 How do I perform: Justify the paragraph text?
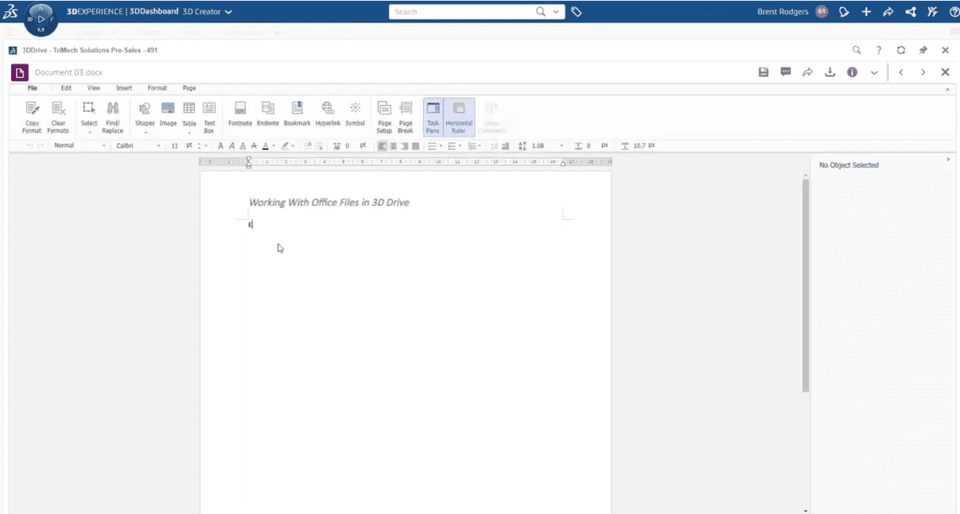[x=415, y=146]
